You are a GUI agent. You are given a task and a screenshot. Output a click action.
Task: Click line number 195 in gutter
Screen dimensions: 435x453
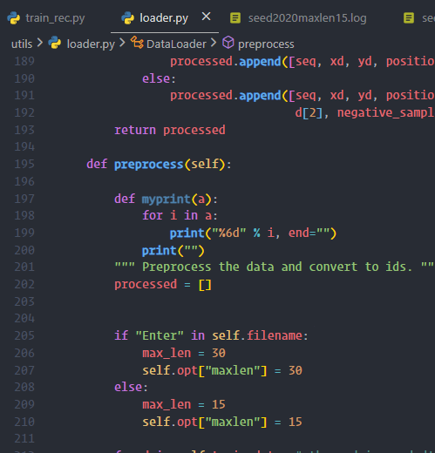click(x=24, y=164)
